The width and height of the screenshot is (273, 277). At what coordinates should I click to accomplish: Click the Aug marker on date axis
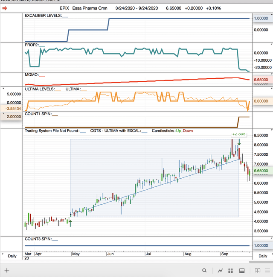(188, 254)
